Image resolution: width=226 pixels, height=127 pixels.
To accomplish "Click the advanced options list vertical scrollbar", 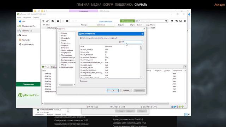I will tap(141, 62).
